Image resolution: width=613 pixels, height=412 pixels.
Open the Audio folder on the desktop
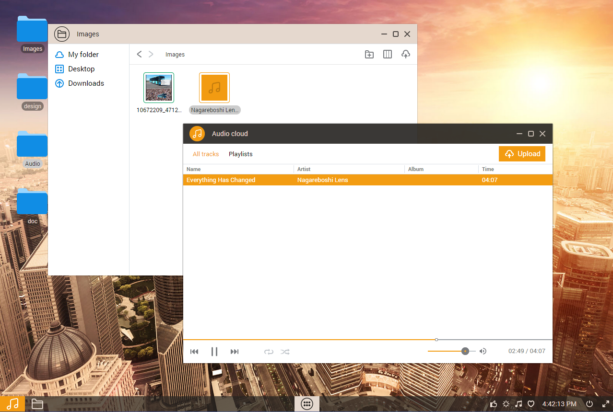point(32,145)
